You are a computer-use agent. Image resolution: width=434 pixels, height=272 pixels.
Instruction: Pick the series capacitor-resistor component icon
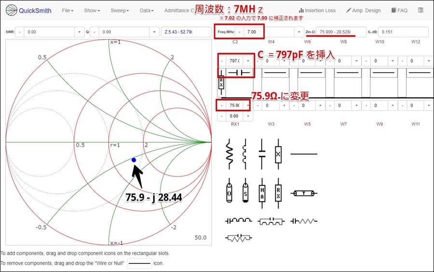[x=304, y=221]
